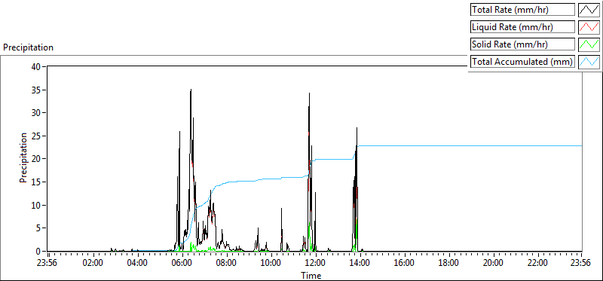The height and width of the screenshot is (281, 603).
Task: Click the 18:00 time axis marker
Action: point(448,263)
